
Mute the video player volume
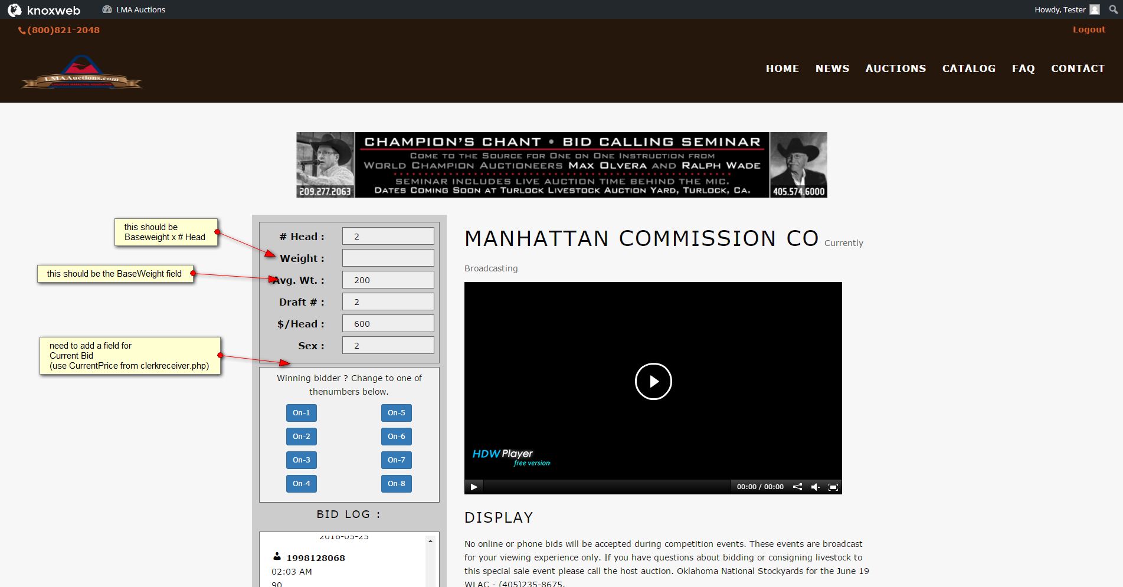(x=816, y=487)
